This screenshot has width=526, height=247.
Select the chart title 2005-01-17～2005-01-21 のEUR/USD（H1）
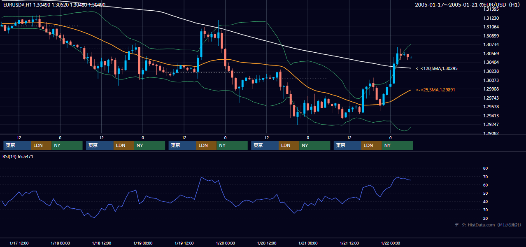point(468,5)
